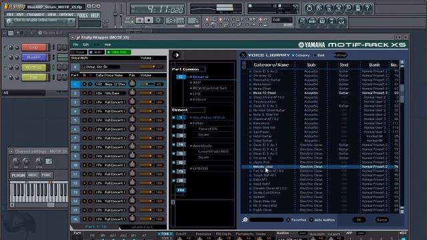The width and height of the screenshot is (427, 240).
Task: Click the magnifier-shaped toolbar icon
Action: (x=348, y=8)
